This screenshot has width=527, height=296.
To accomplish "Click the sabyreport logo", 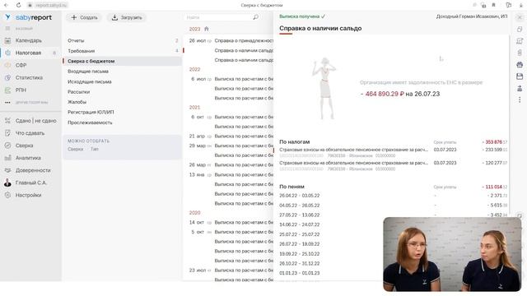I will coord(29,17).
